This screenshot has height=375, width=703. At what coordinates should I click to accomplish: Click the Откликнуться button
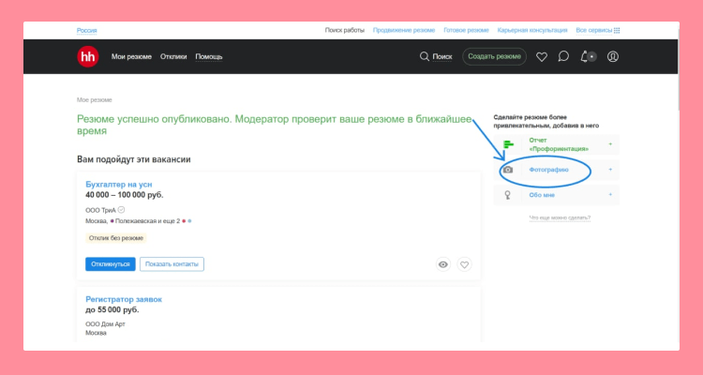[111, 264]
